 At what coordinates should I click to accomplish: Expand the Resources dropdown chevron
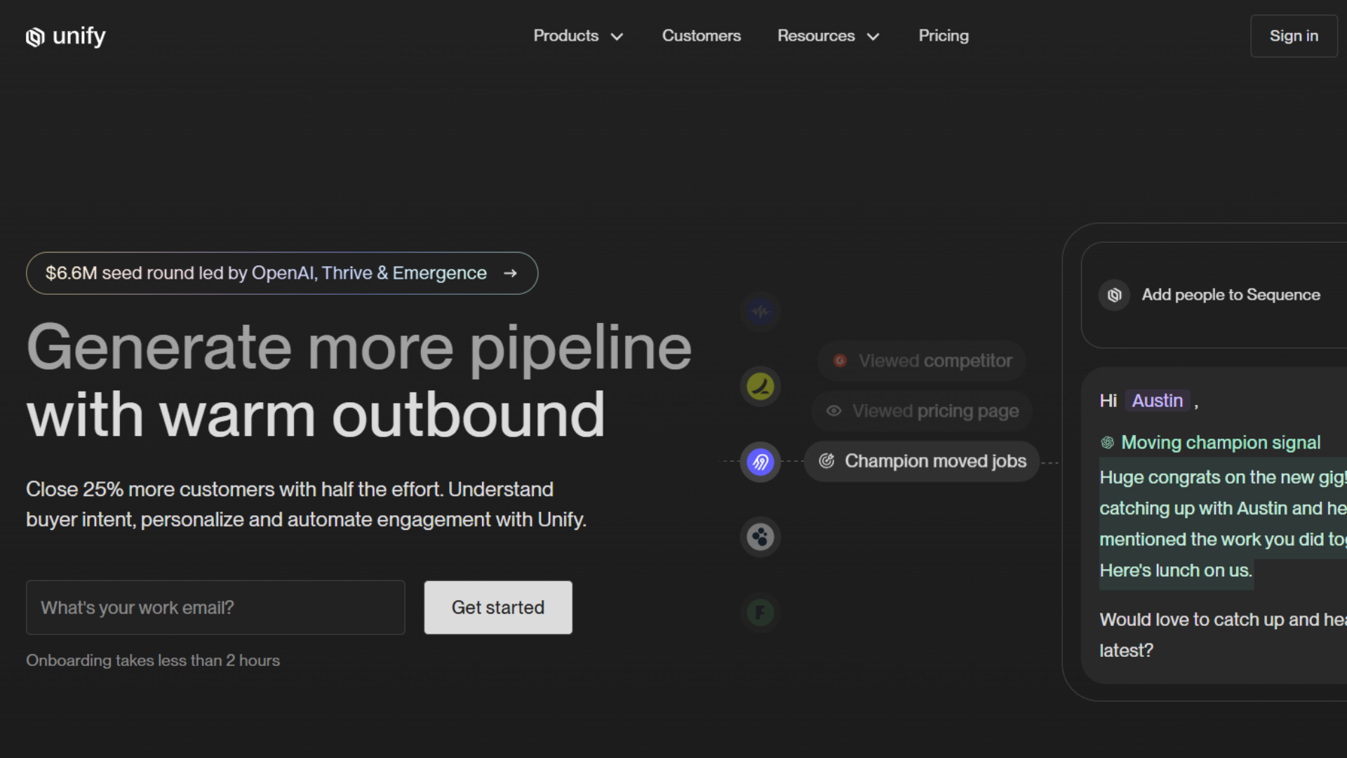873,36
